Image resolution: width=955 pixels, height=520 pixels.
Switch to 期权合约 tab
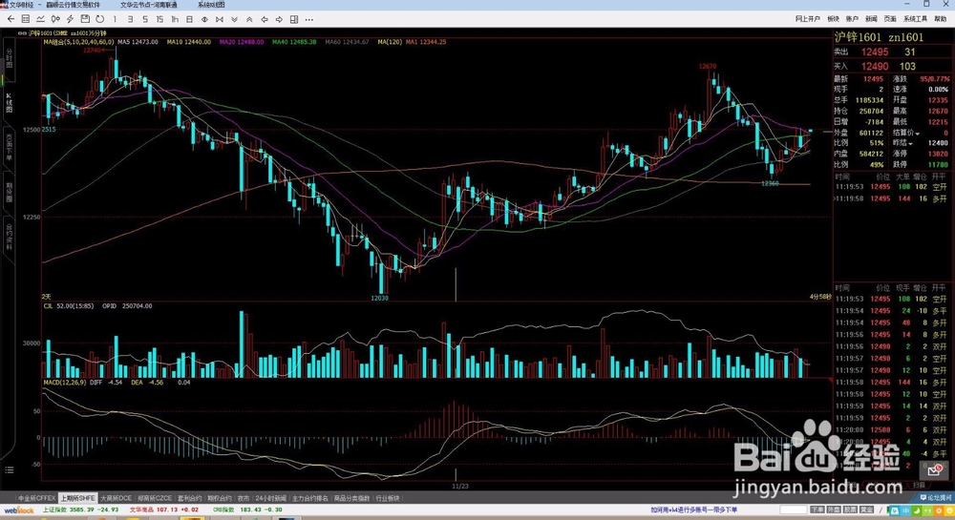tap(220, 498)
